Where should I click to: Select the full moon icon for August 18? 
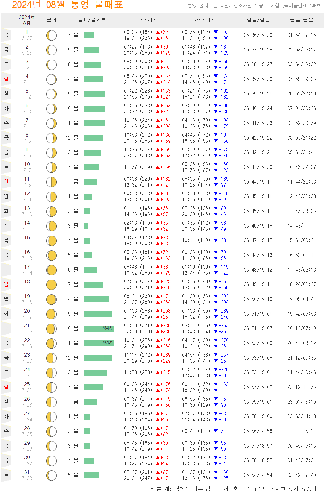[51, 285]
